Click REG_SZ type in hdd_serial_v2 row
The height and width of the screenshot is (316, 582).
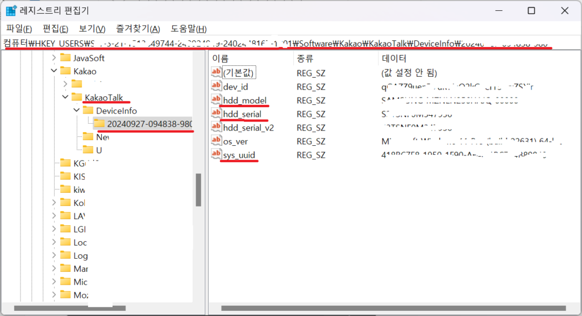pos(311,128)
